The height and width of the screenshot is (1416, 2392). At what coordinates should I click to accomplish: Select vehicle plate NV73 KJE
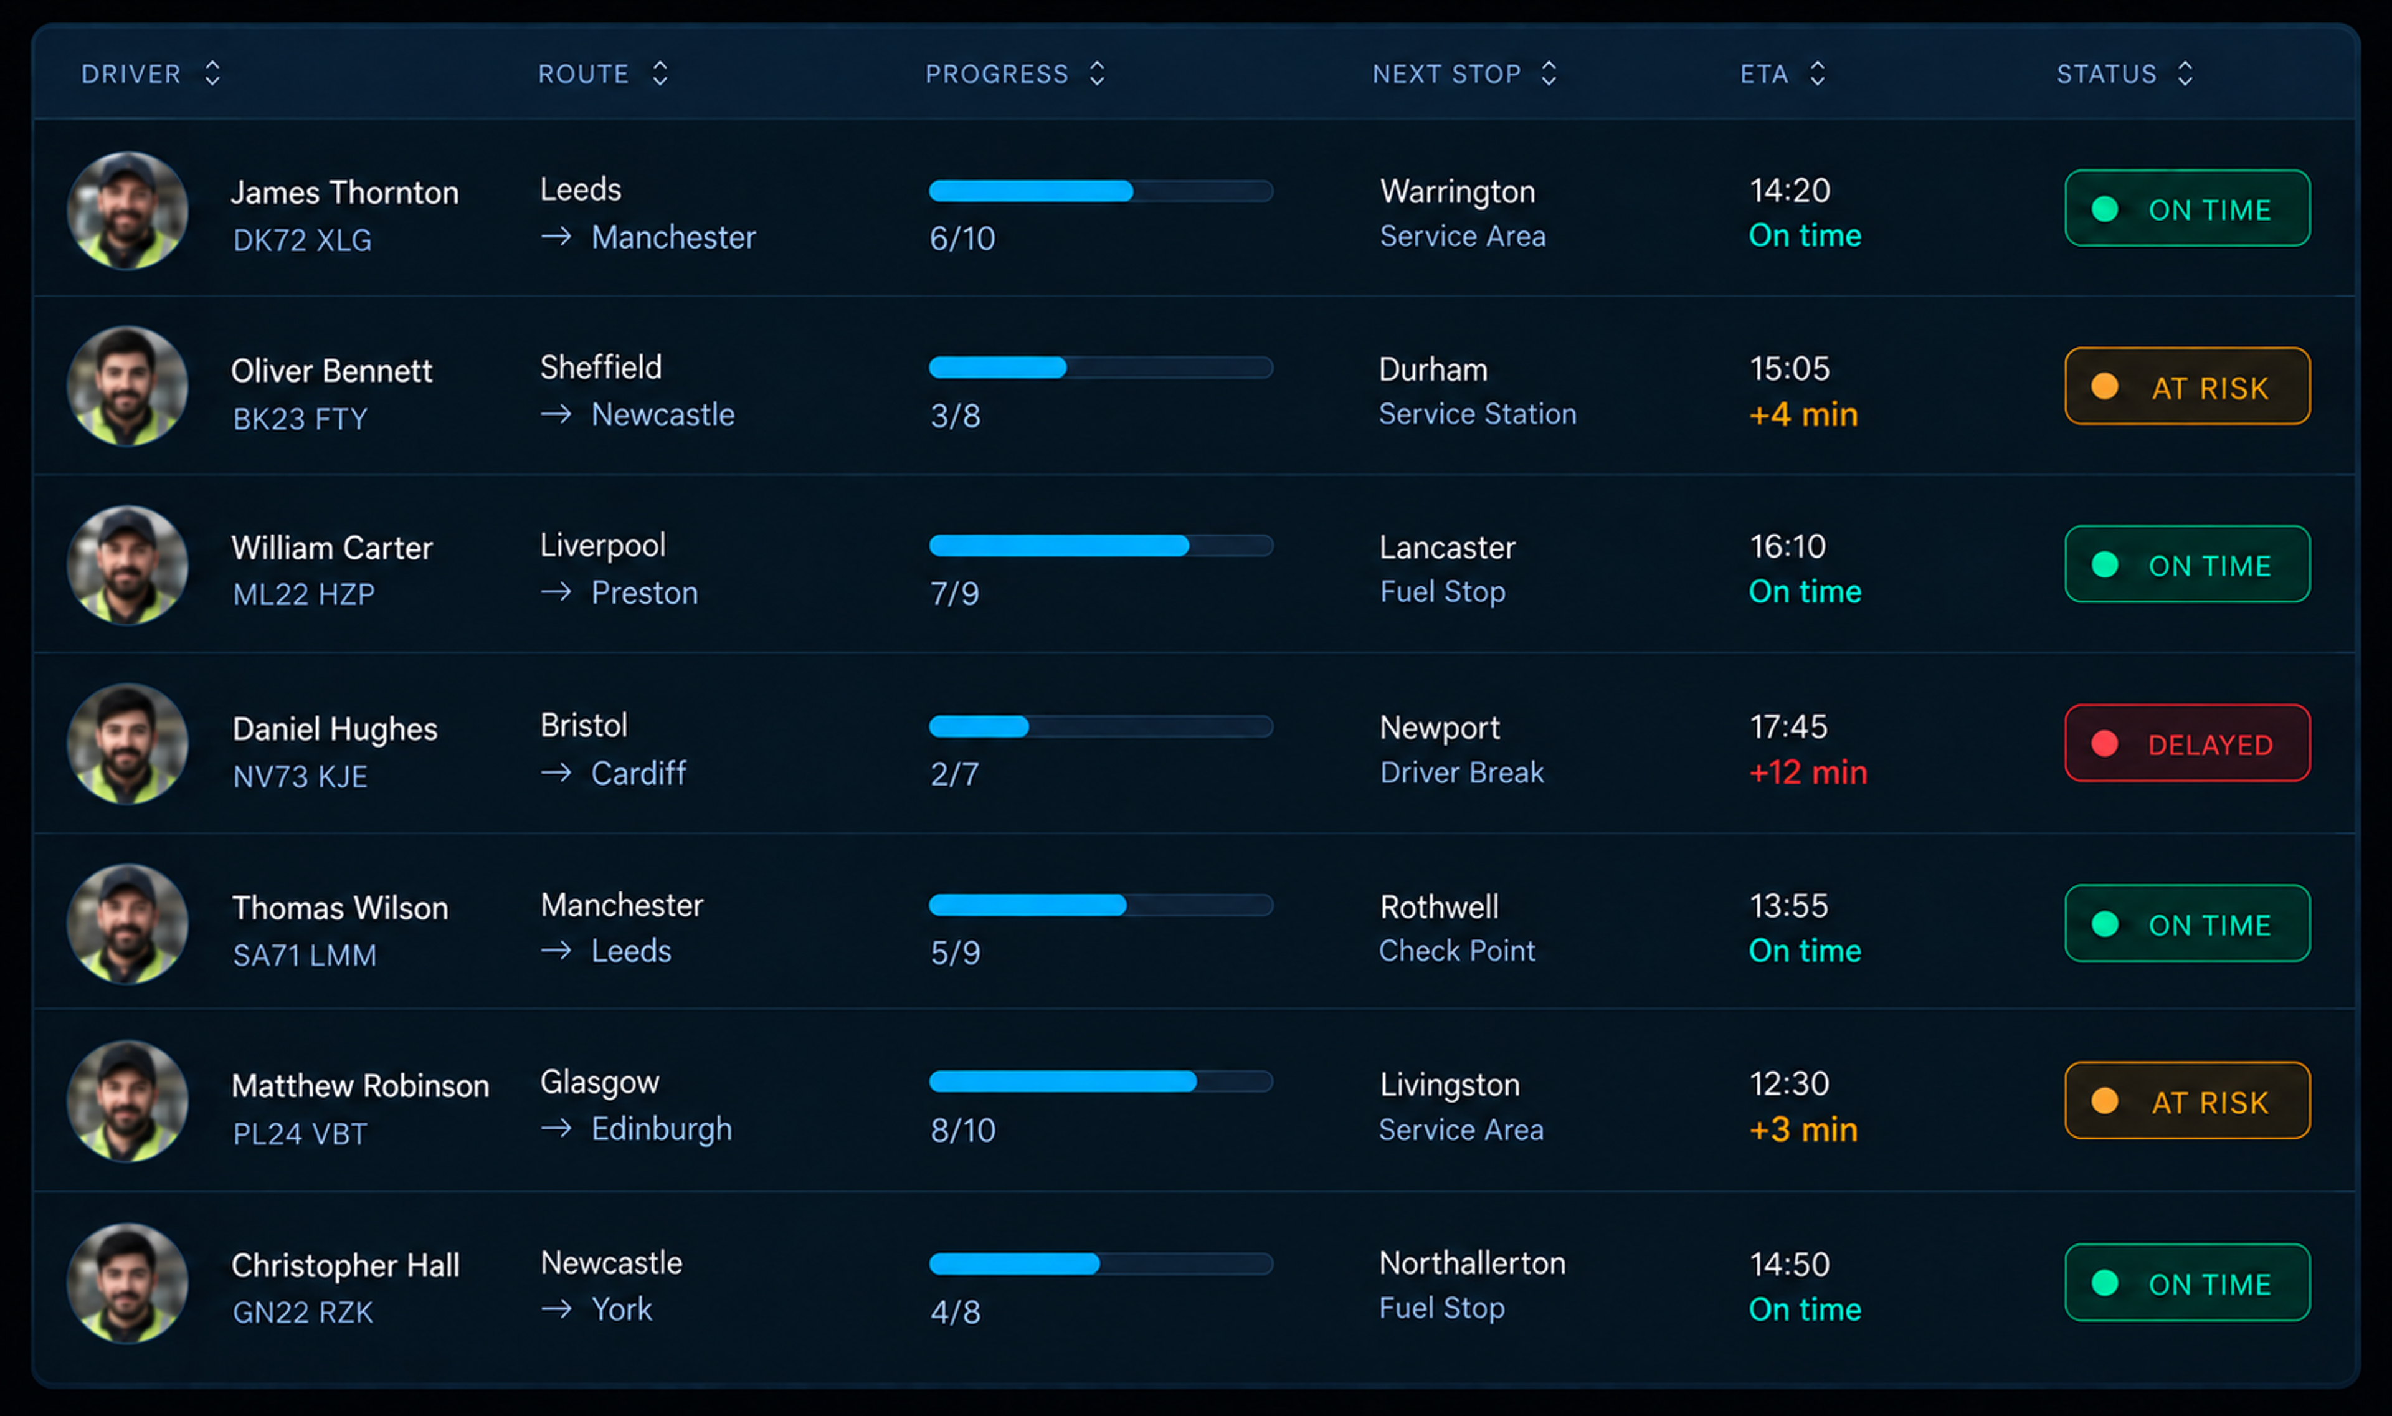pos(300,777)
